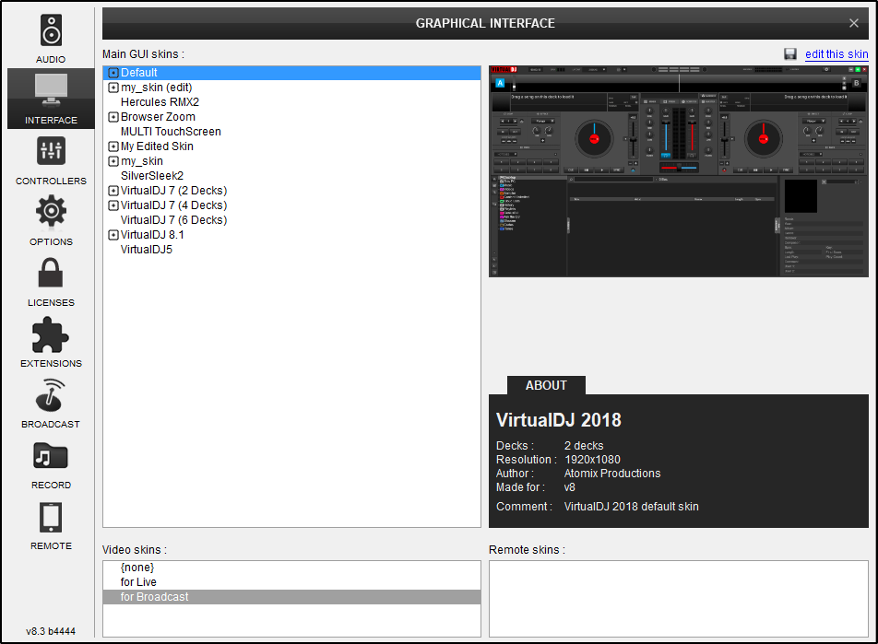
Task: Open the Remote tablet icon
Action: coord(51,517)
